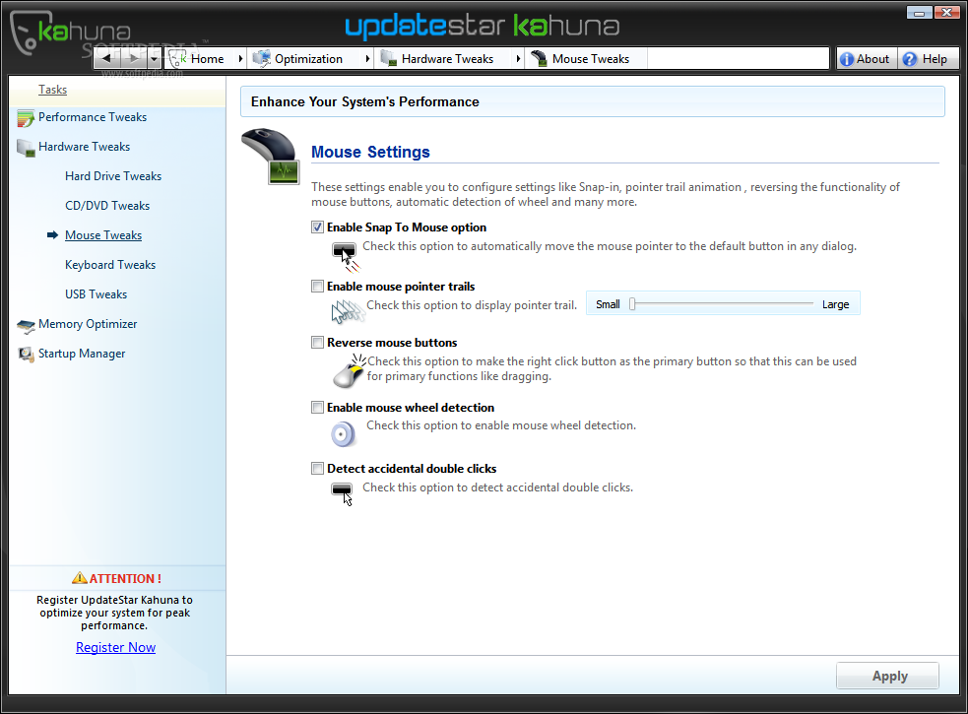Viewport: 968px width, 714px height.
Task: Click the Startup Manager sidebar icon
Action: coord(26,355)
